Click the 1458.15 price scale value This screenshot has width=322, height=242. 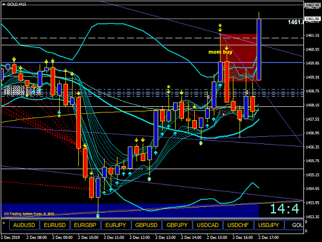[313, 105]
